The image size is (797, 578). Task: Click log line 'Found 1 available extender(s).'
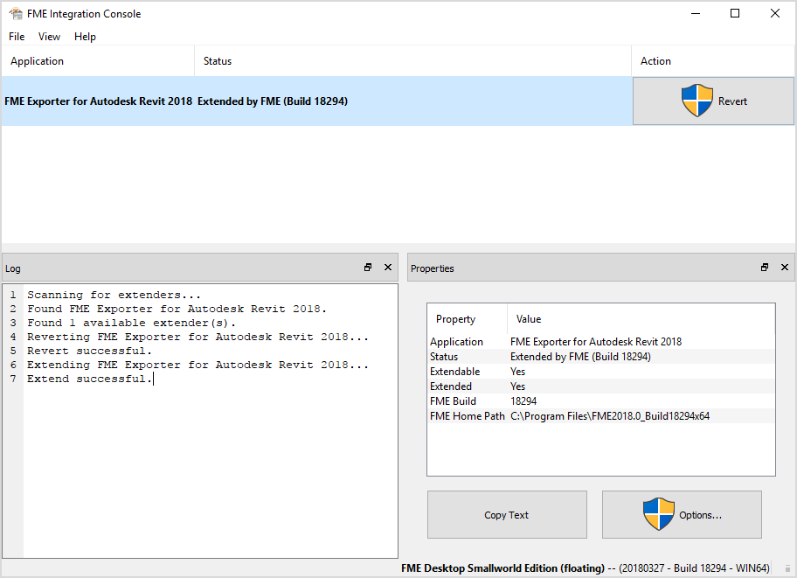(x=131, y=323)
